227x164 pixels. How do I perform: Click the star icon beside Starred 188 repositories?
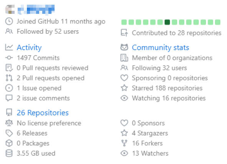124,88
